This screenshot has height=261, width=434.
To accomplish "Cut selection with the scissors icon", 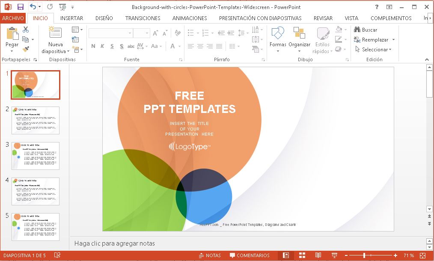I will 26,30.
